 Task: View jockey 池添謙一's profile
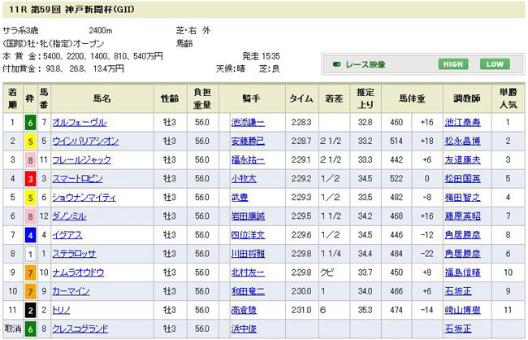248,122
